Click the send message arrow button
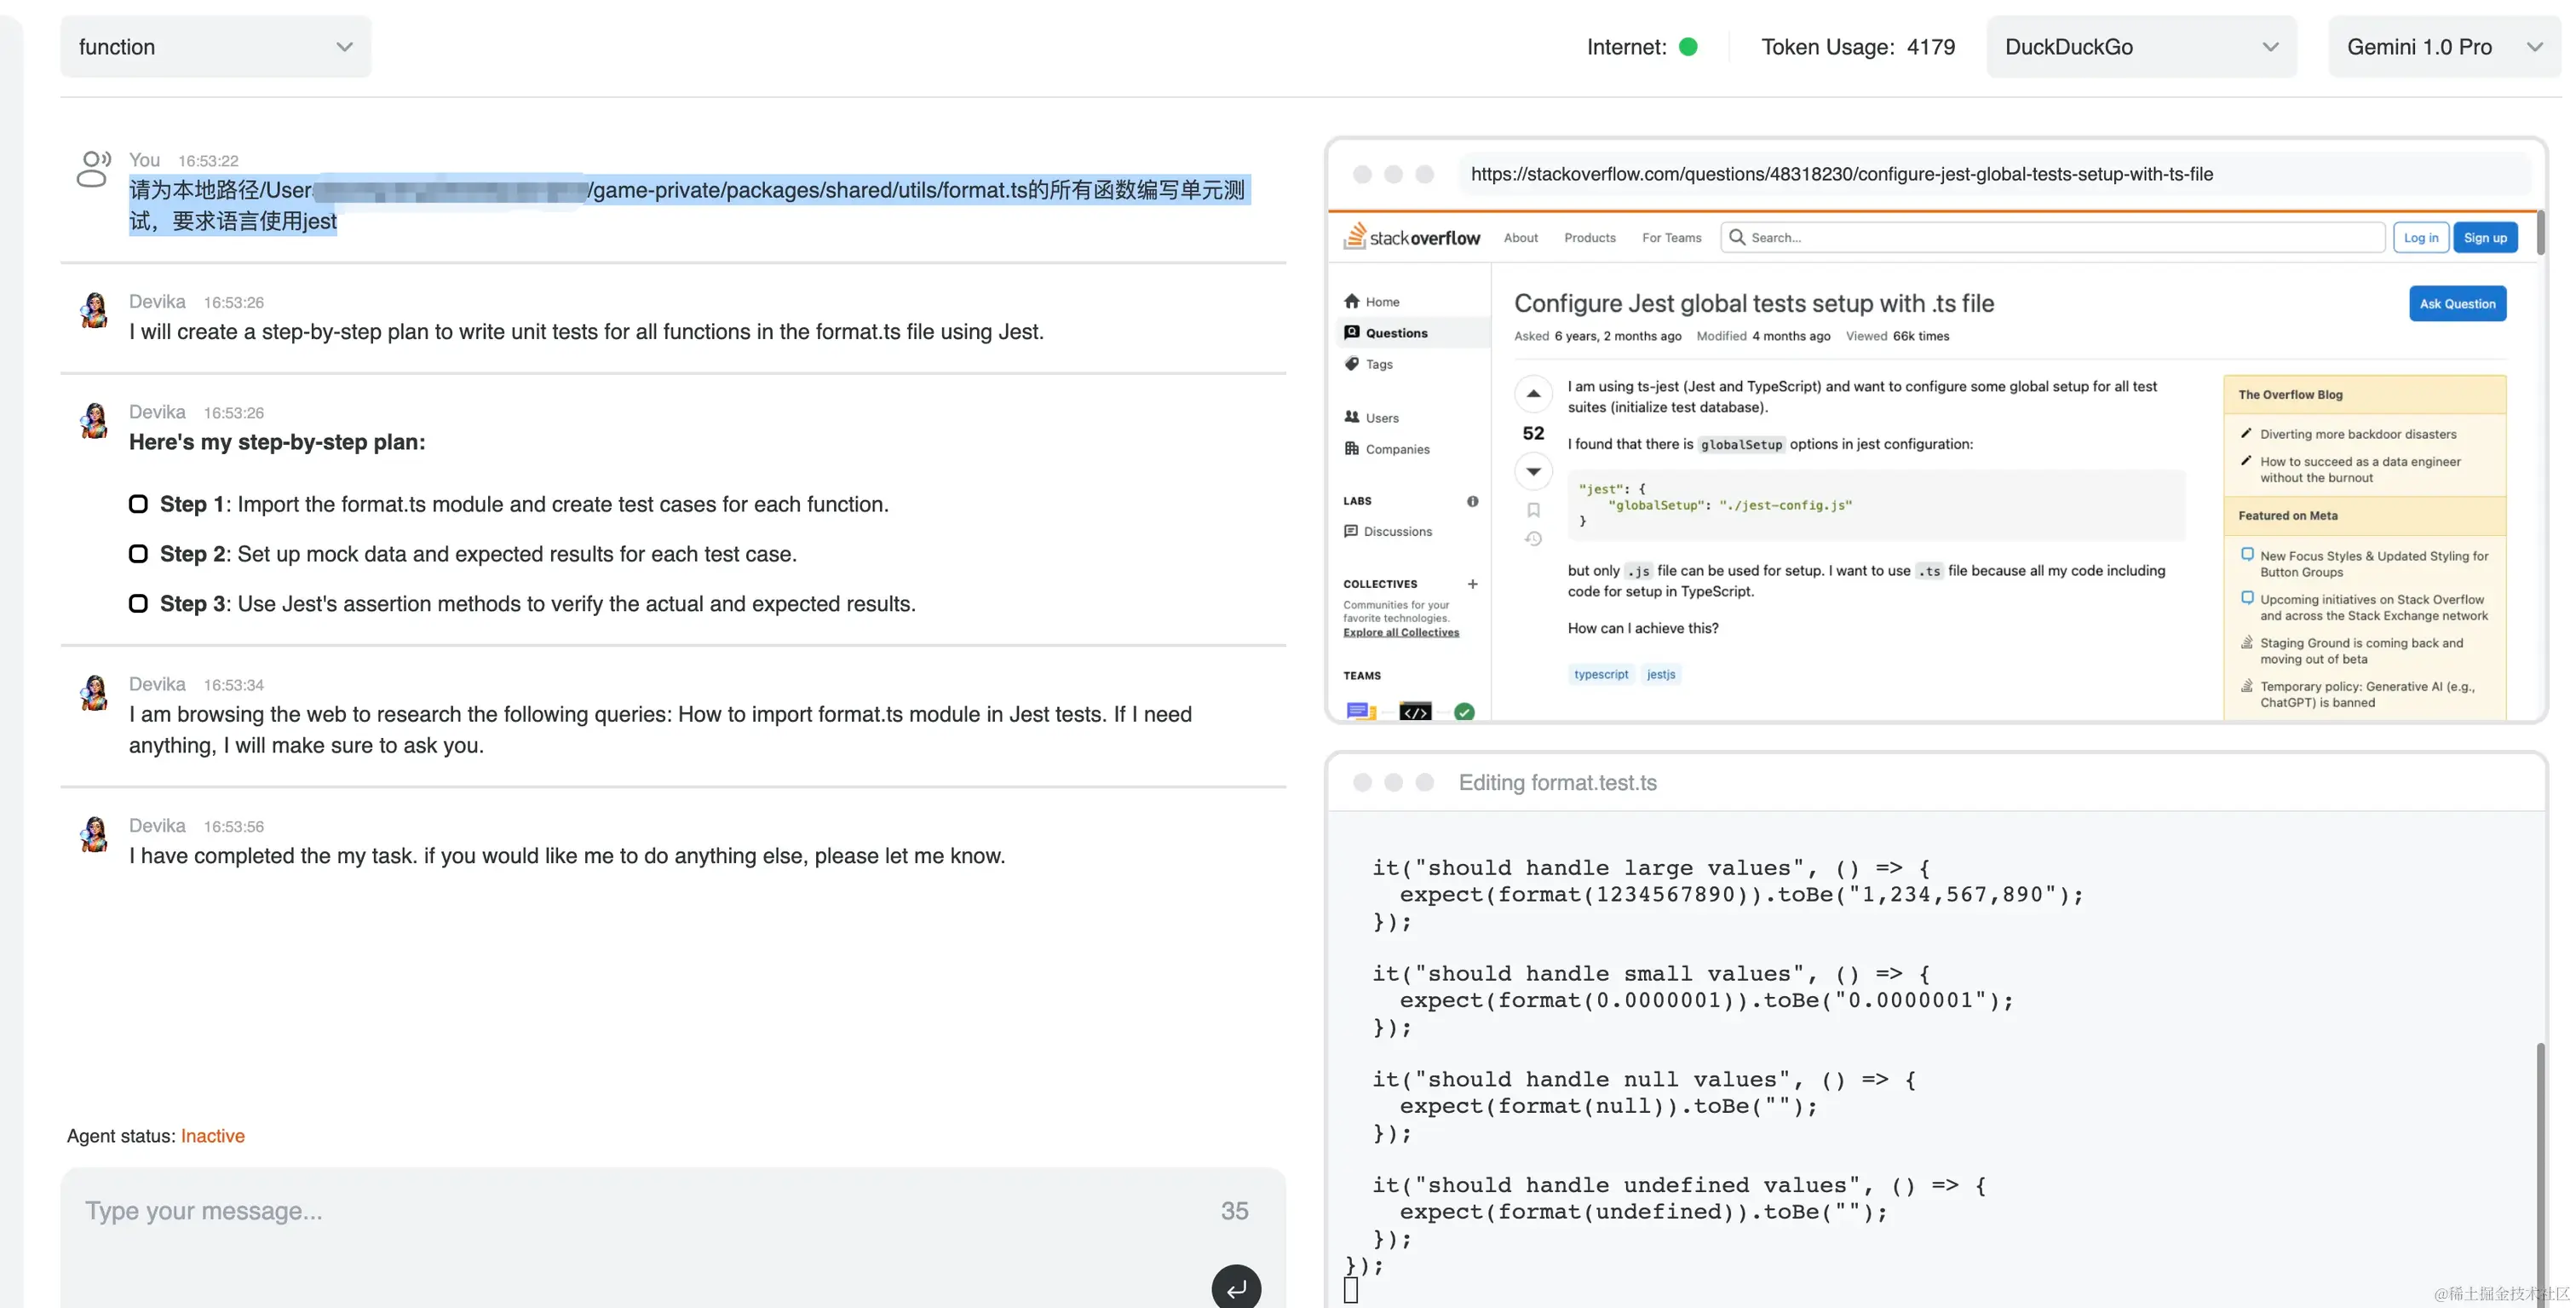2576x1308 pixels. [1236, 1288]
